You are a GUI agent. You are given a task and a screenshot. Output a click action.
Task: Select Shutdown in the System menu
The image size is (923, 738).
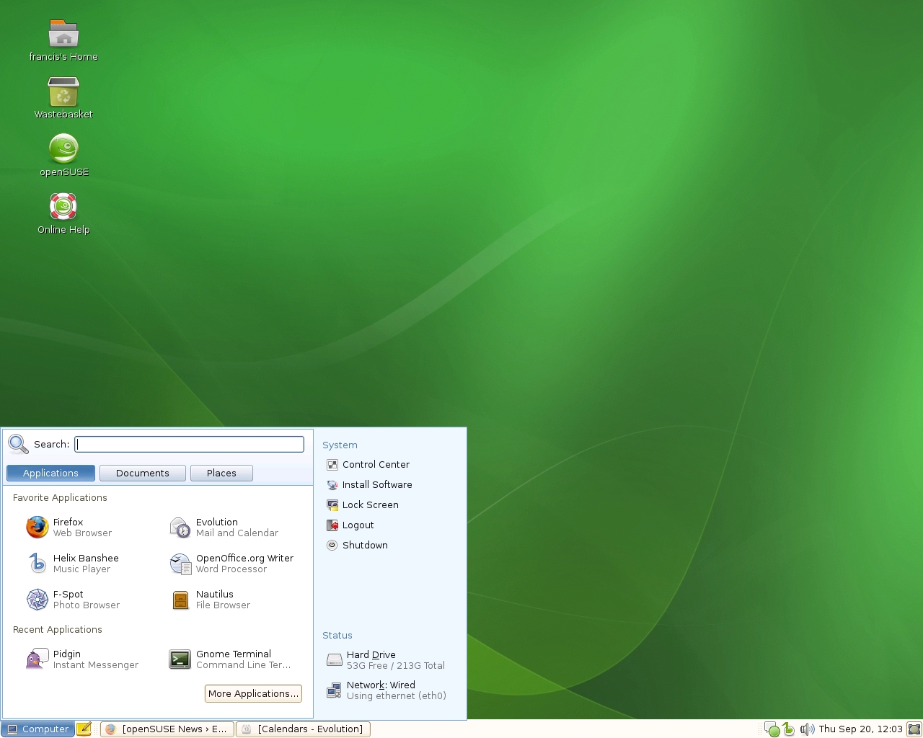(x=365, y=545)
